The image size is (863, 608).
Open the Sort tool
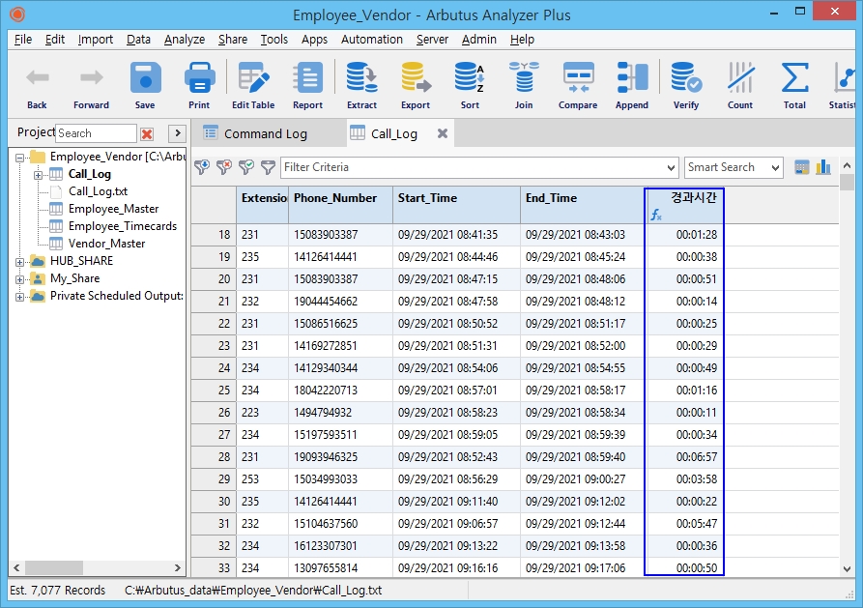point(470,85)
